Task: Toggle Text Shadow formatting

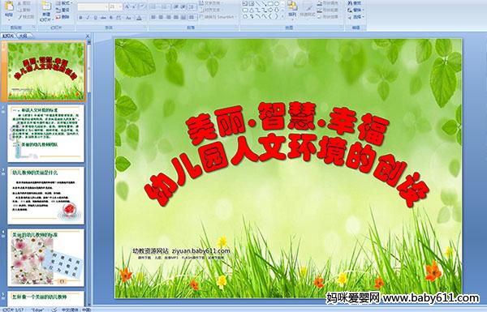Action: pos(111,18)
